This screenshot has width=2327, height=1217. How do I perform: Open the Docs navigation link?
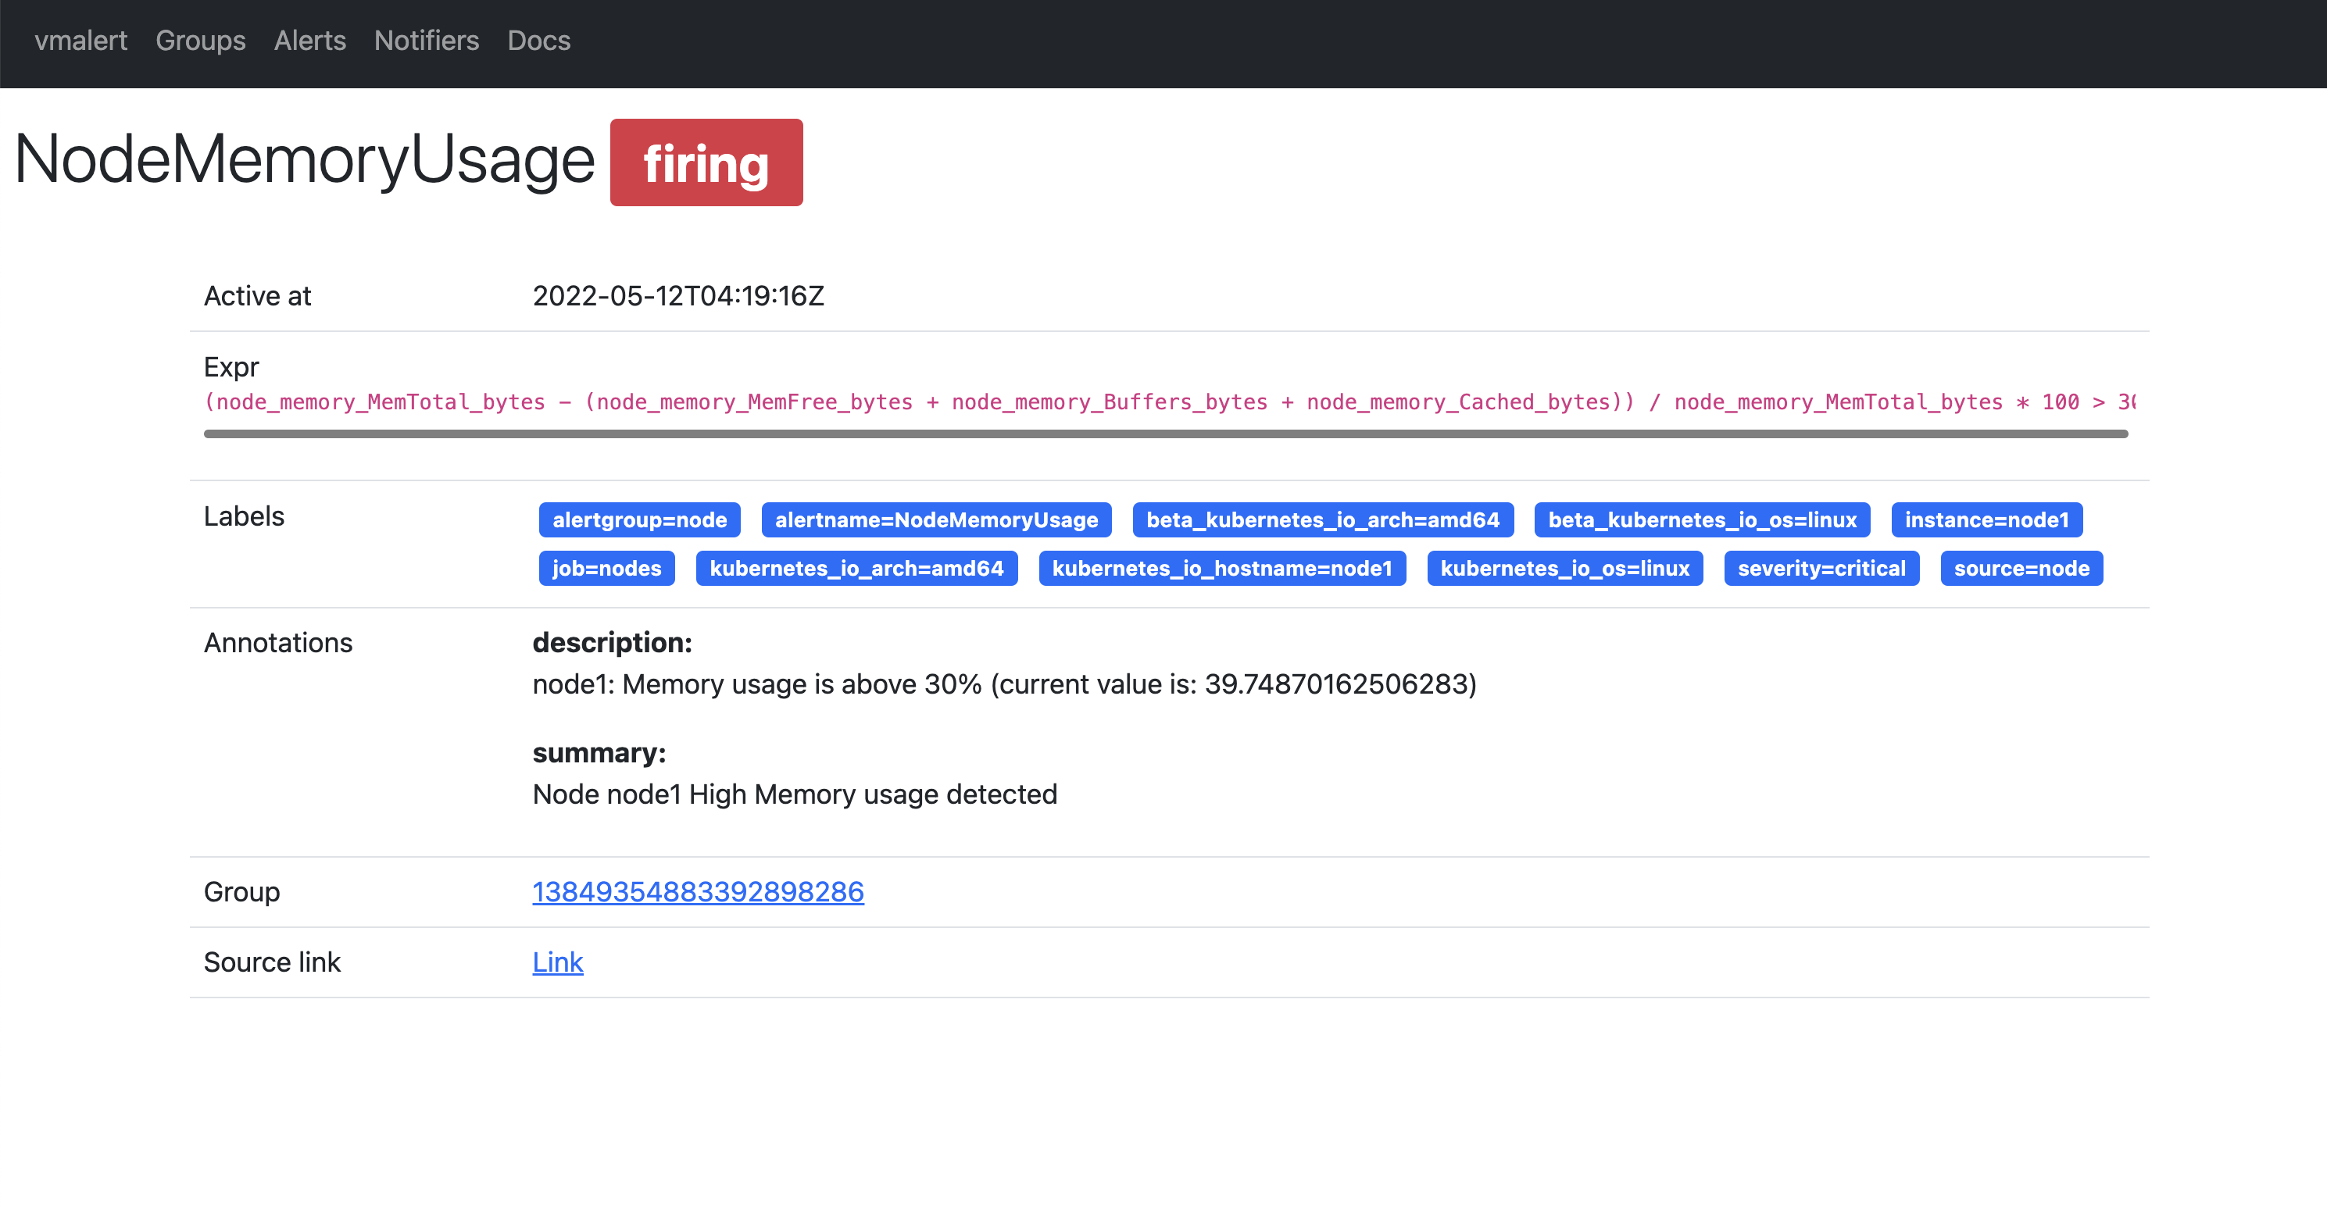(538, 41)
